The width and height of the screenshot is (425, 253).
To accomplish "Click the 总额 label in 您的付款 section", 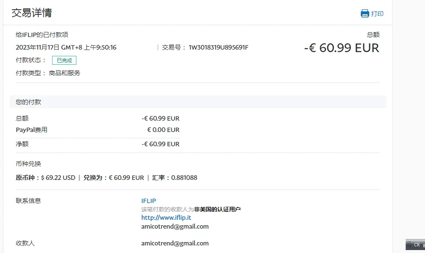I will pos(22,119).
